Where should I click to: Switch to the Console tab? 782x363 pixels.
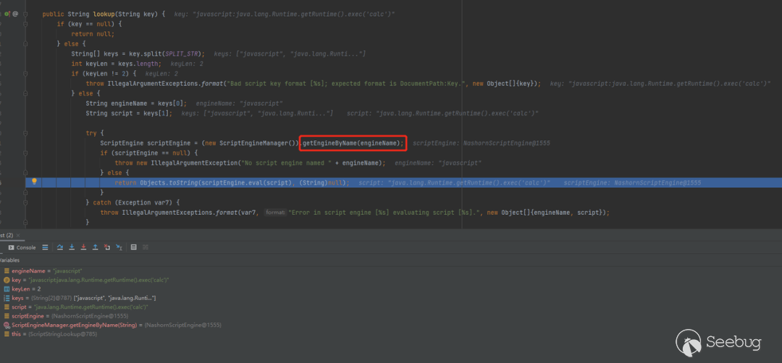pyautogui.click(x=22, y=247)
